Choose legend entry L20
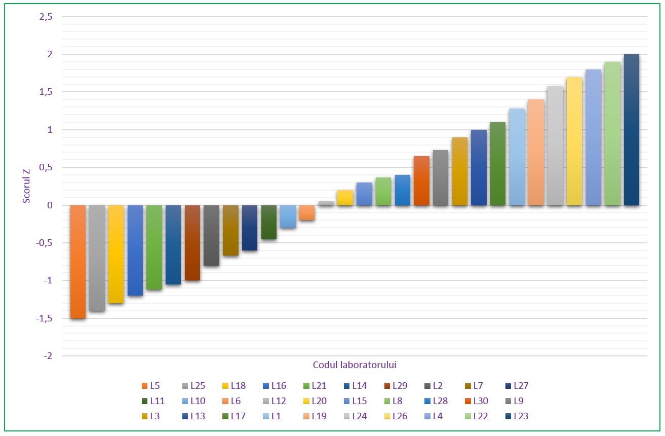665x436 pixels. coord(315,402)
